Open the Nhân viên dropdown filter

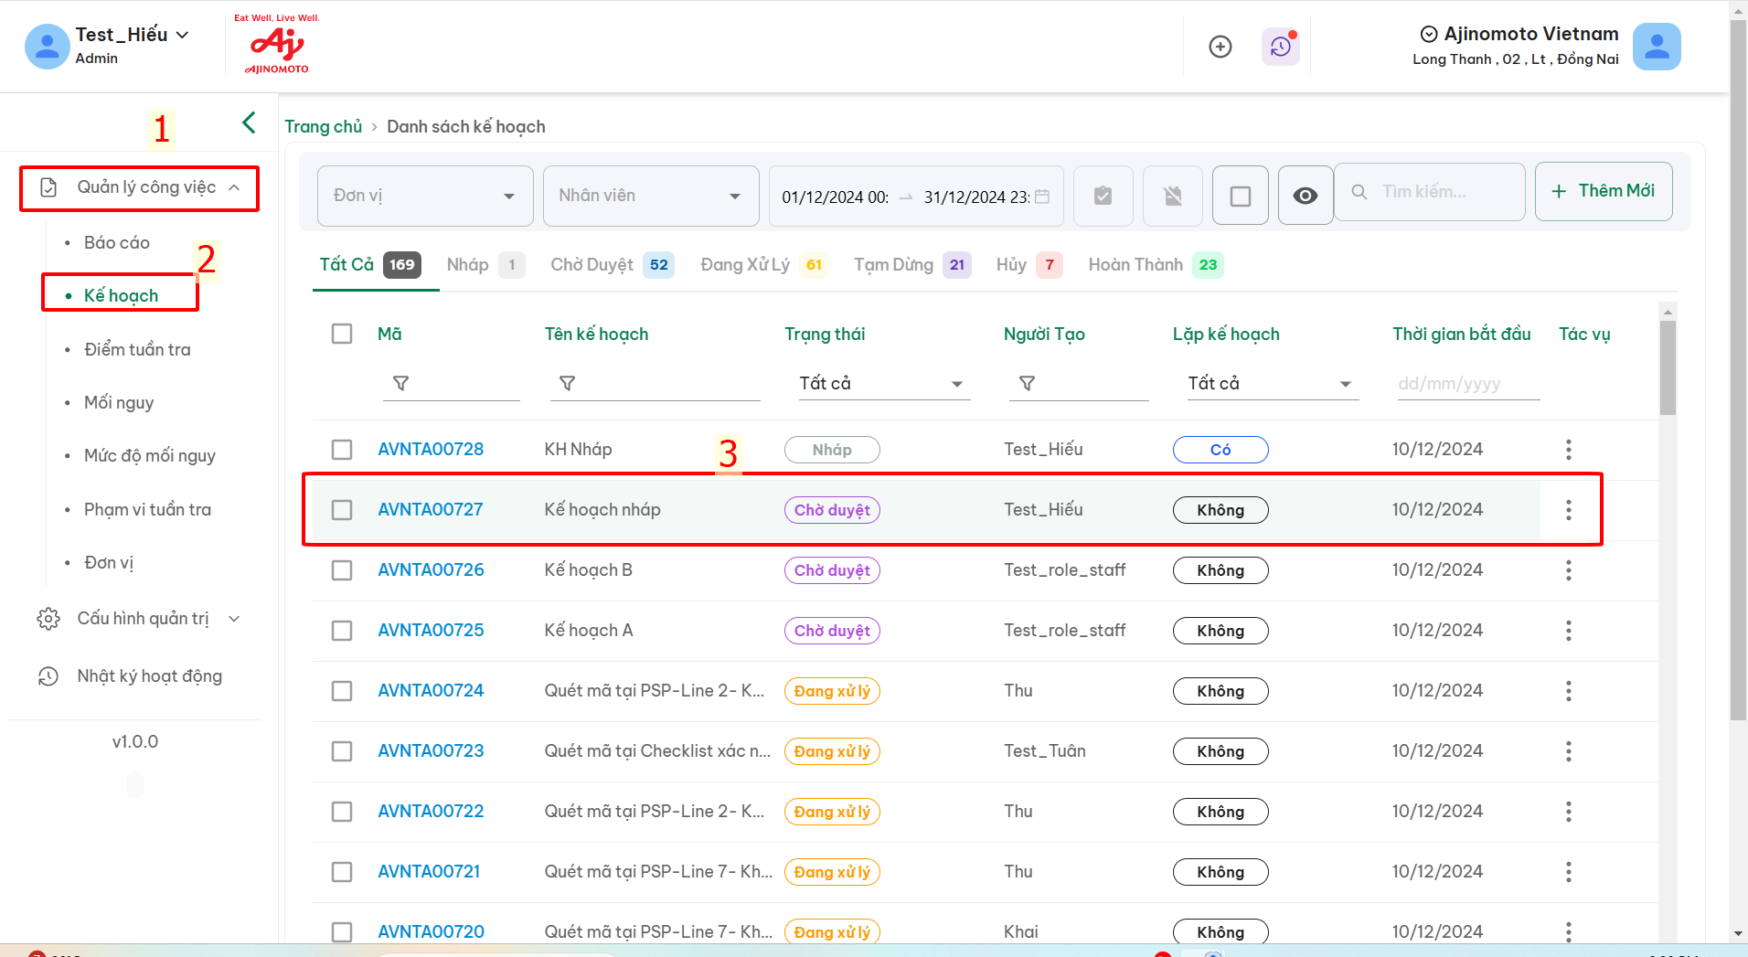651,196
